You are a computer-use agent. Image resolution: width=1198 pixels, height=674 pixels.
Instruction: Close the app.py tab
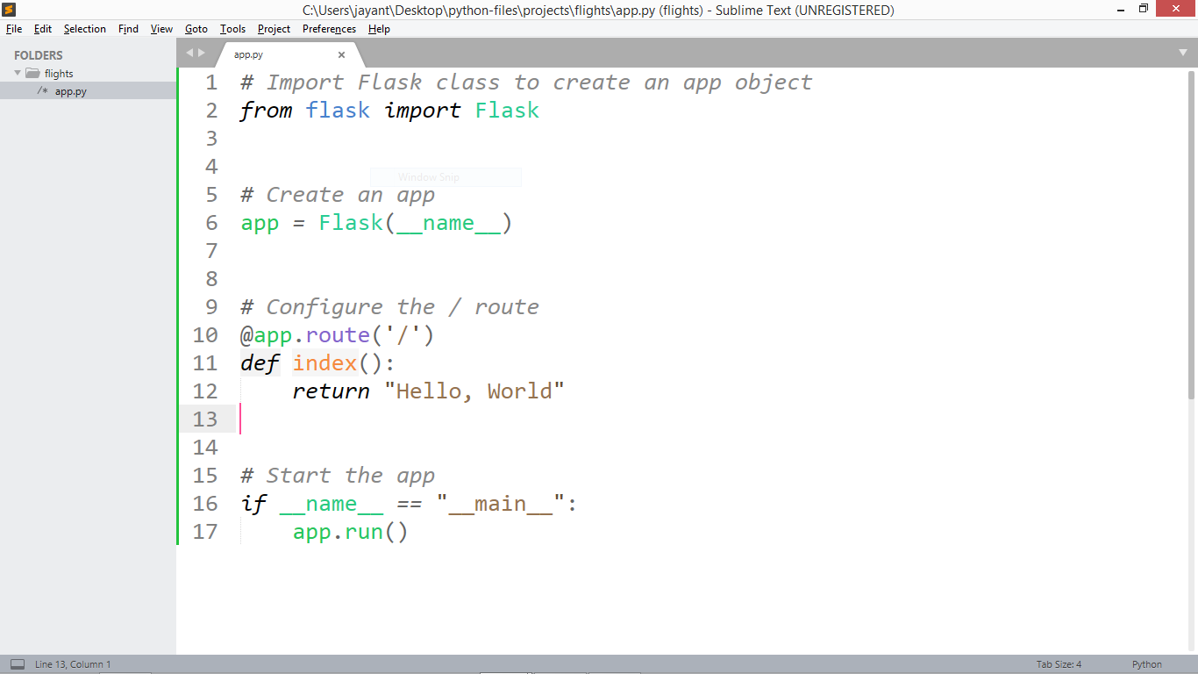pos(341,54)
